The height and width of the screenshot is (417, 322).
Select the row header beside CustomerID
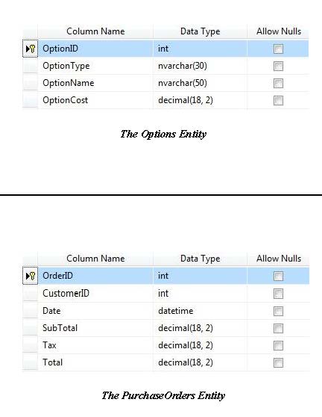[31, 294]
